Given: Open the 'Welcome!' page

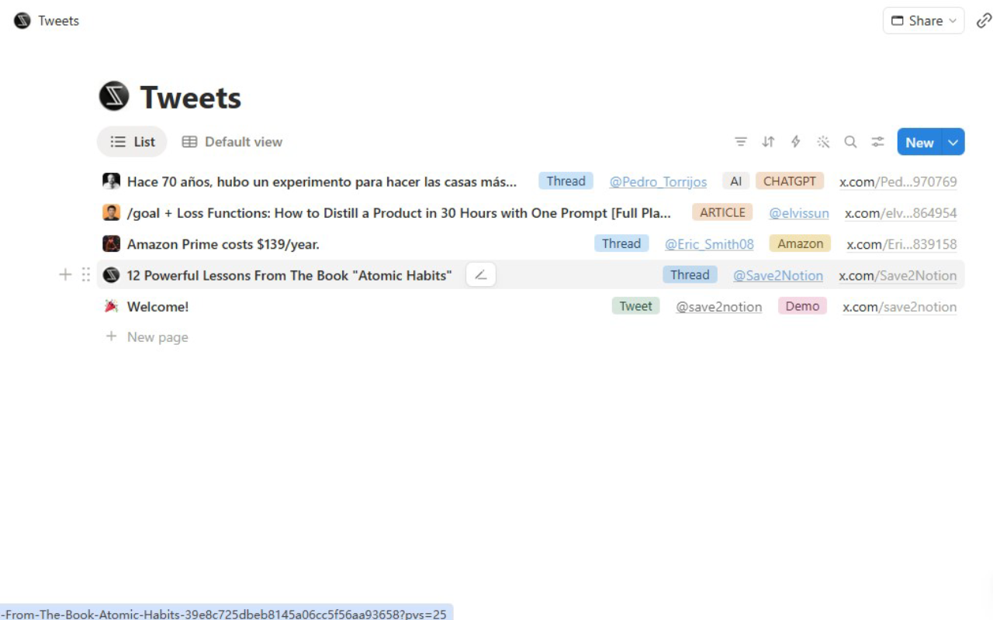Looking at the screenshot, I should click(157, 307).
